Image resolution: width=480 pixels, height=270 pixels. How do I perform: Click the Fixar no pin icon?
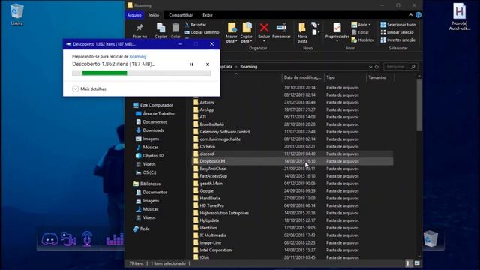point(139,28)
